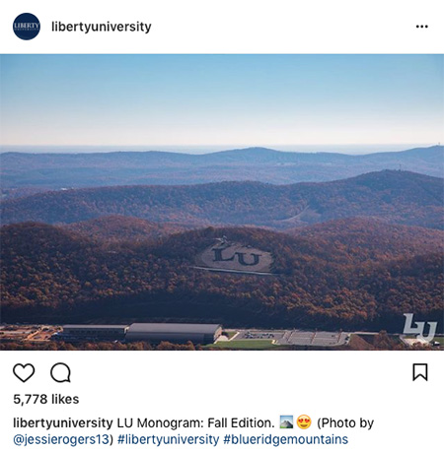Open the libertyuniversity username in the header
The image size is (444, 452).
[x=102, y=27]
